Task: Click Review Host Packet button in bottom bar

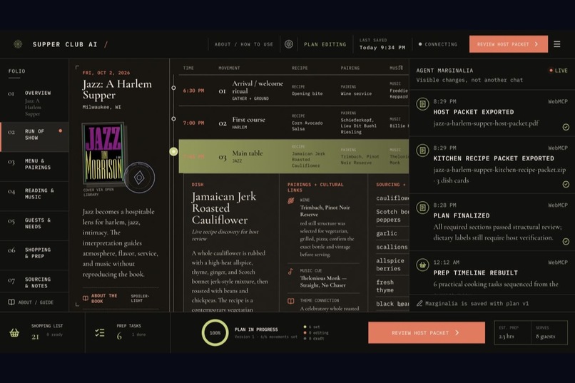Action: click(x=426, y=333)
